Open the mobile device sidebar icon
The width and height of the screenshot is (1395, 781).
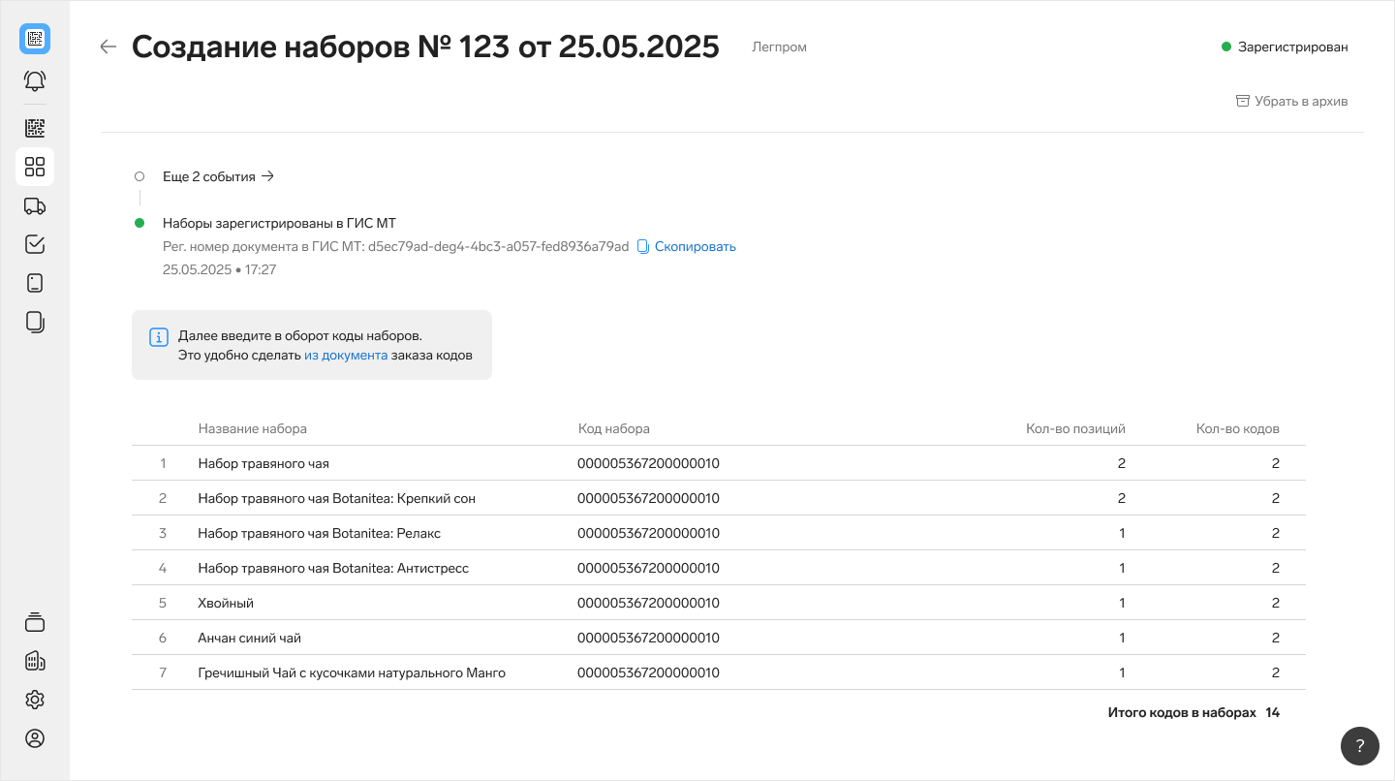[35, 283]
